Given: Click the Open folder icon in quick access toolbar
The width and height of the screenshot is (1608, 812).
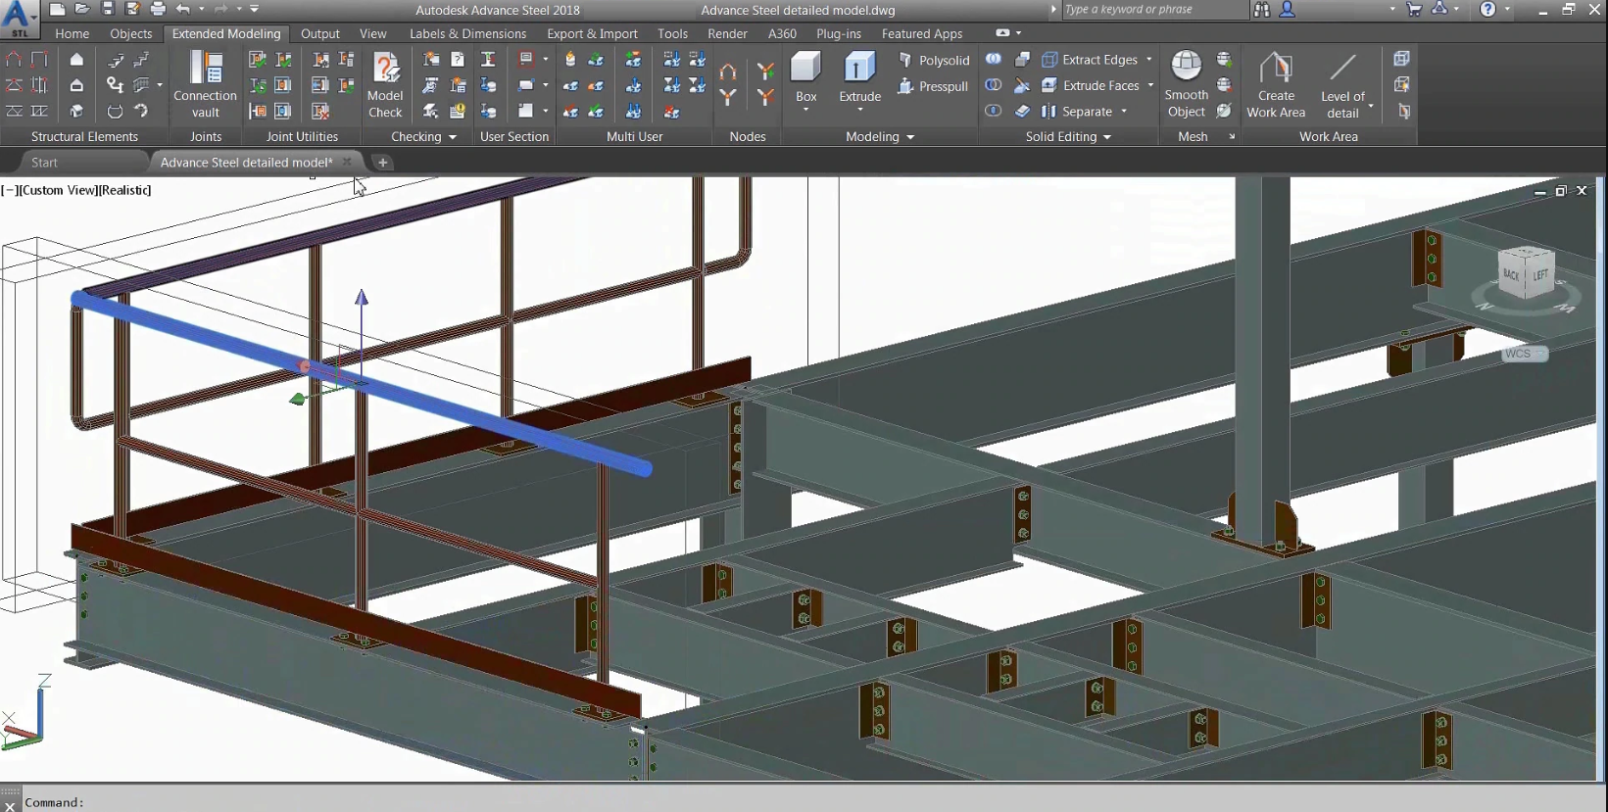Looking at the screenshot, I should point(82,9).
